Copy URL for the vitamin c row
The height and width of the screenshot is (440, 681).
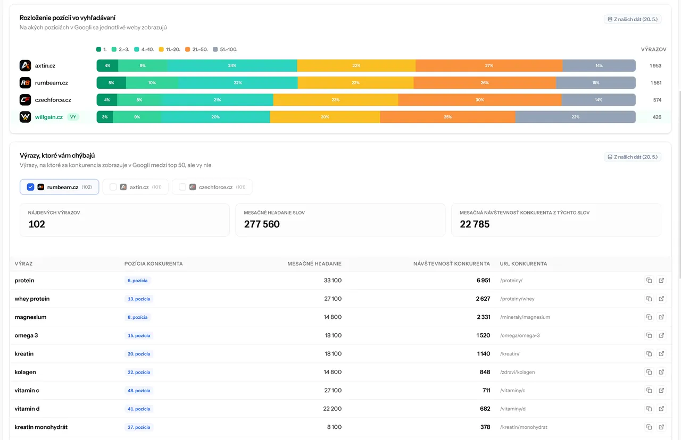(x=649, y=391)
